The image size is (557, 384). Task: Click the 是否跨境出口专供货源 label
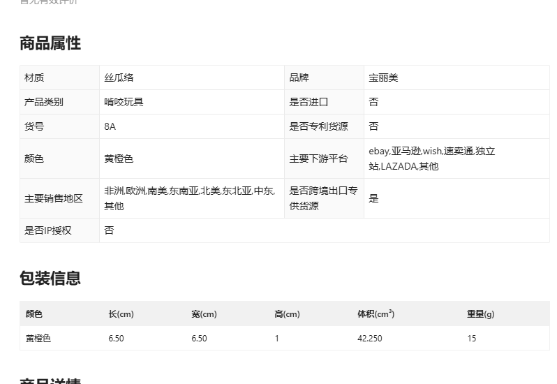323,198
